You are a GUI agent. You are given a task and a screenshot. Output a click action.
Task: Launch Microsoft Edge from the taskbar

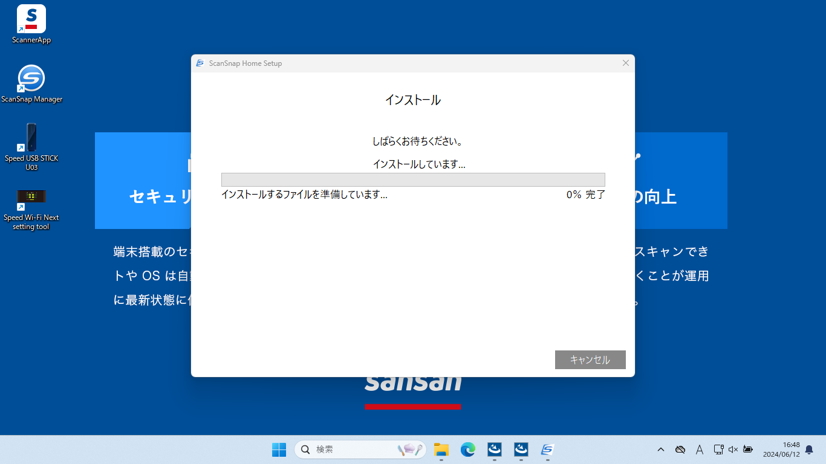point(468,449)
